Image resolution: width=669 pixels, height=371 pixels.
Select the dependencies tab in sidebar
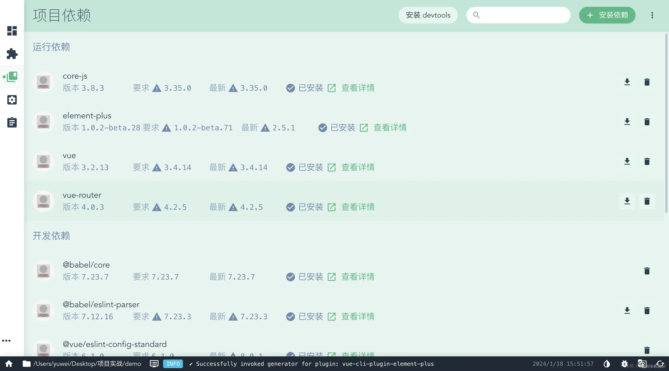pyautogui.click(x=12, y=77)
